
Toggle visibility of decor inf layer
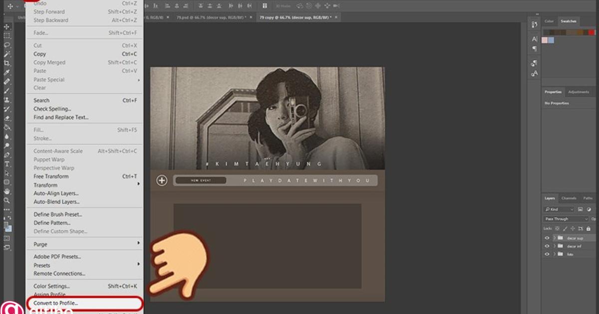(x=547, y=246)
